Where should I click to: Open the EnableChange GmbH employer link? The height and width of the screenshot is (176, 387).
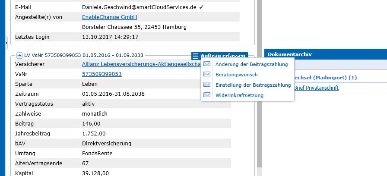tap(109, 17)
